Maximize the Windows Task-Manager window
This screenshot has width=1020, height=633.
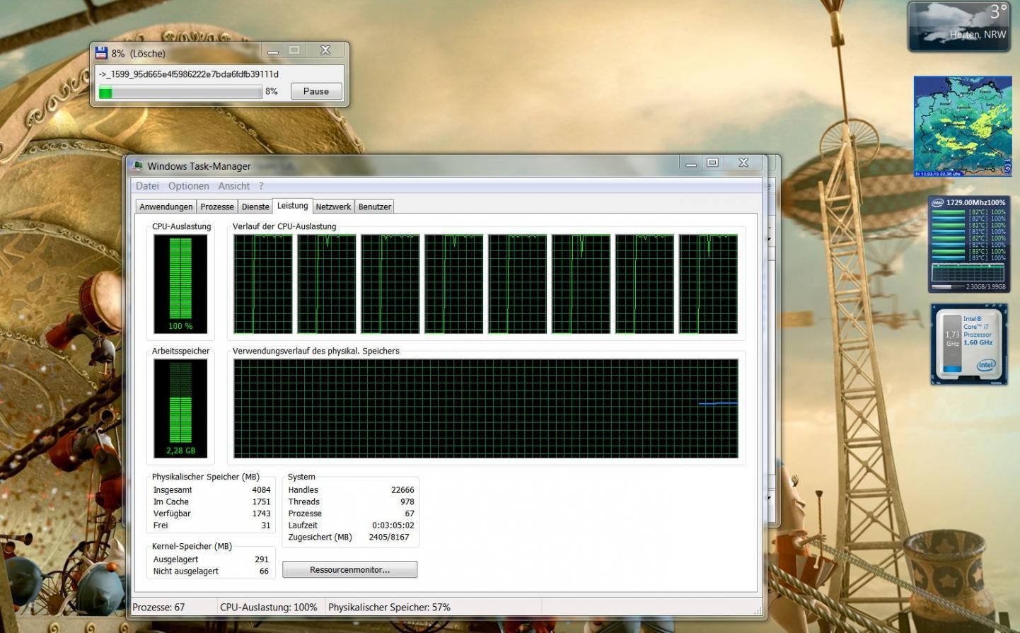[x=712, y=163]
